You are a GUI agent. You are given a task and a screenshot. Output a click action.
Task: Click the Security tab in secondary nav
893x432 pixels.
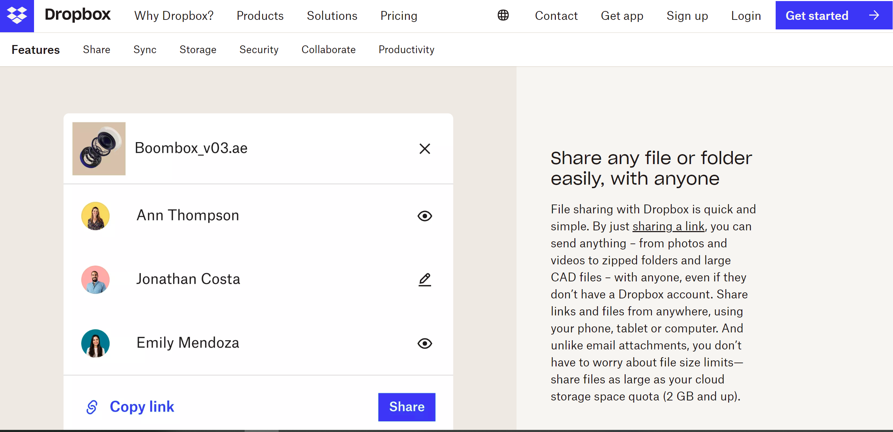(259, 50)
